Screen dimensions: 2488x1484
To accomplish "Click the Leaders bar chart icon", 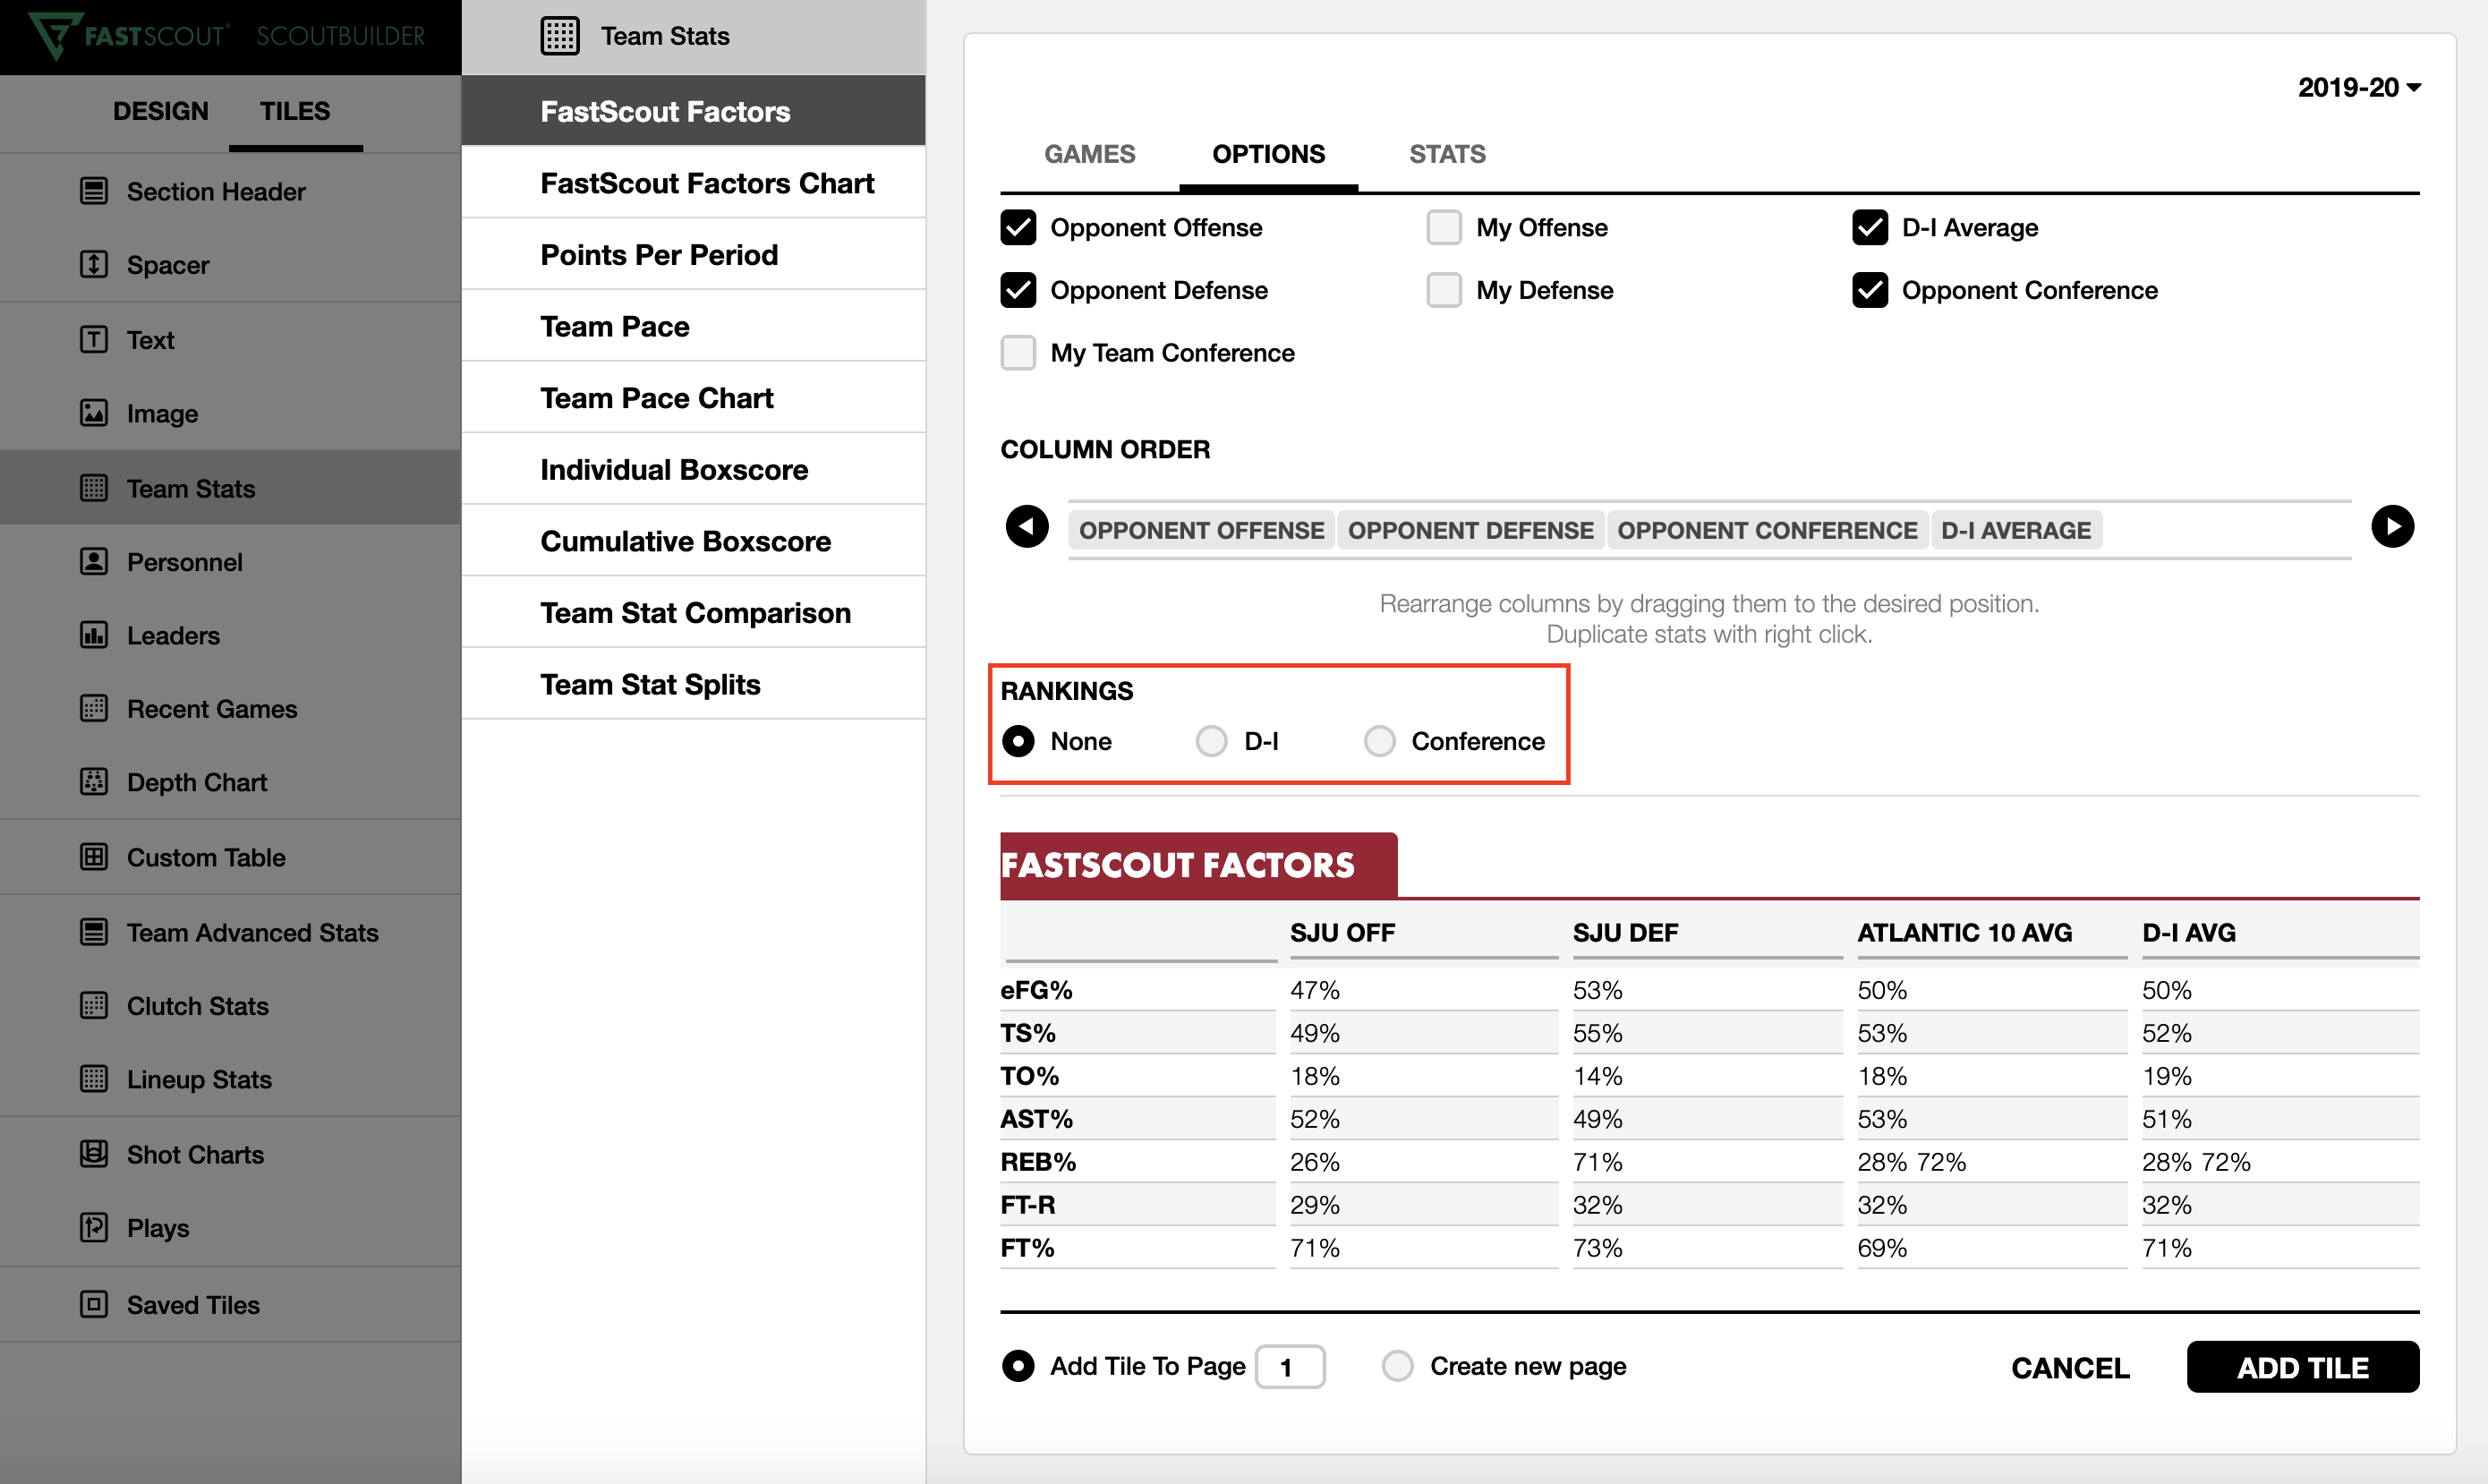I will click(x=94, y=635).
